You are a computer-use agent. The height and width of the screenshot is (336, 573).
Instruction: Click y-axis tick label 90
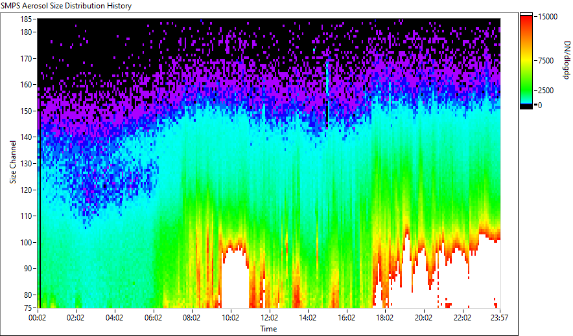(x=28, y=269)
